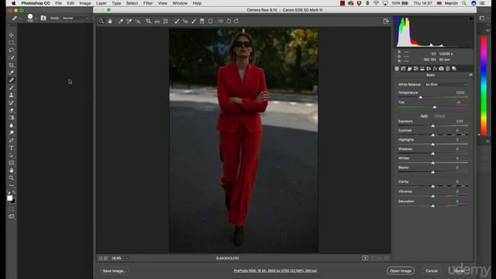The width and height of the screenshot is (496, 279).
Task: Open Camera Raw preferences dialog
Action: (x=220, y=21)
